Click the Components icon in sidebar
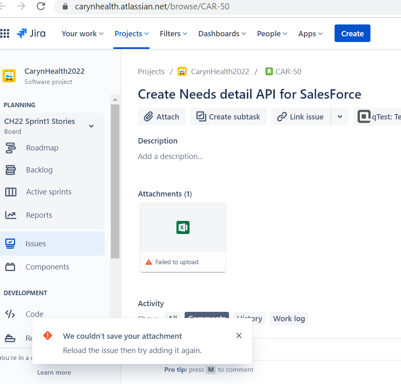The width and height of the screenshot is (401, 384). point(10,267)
